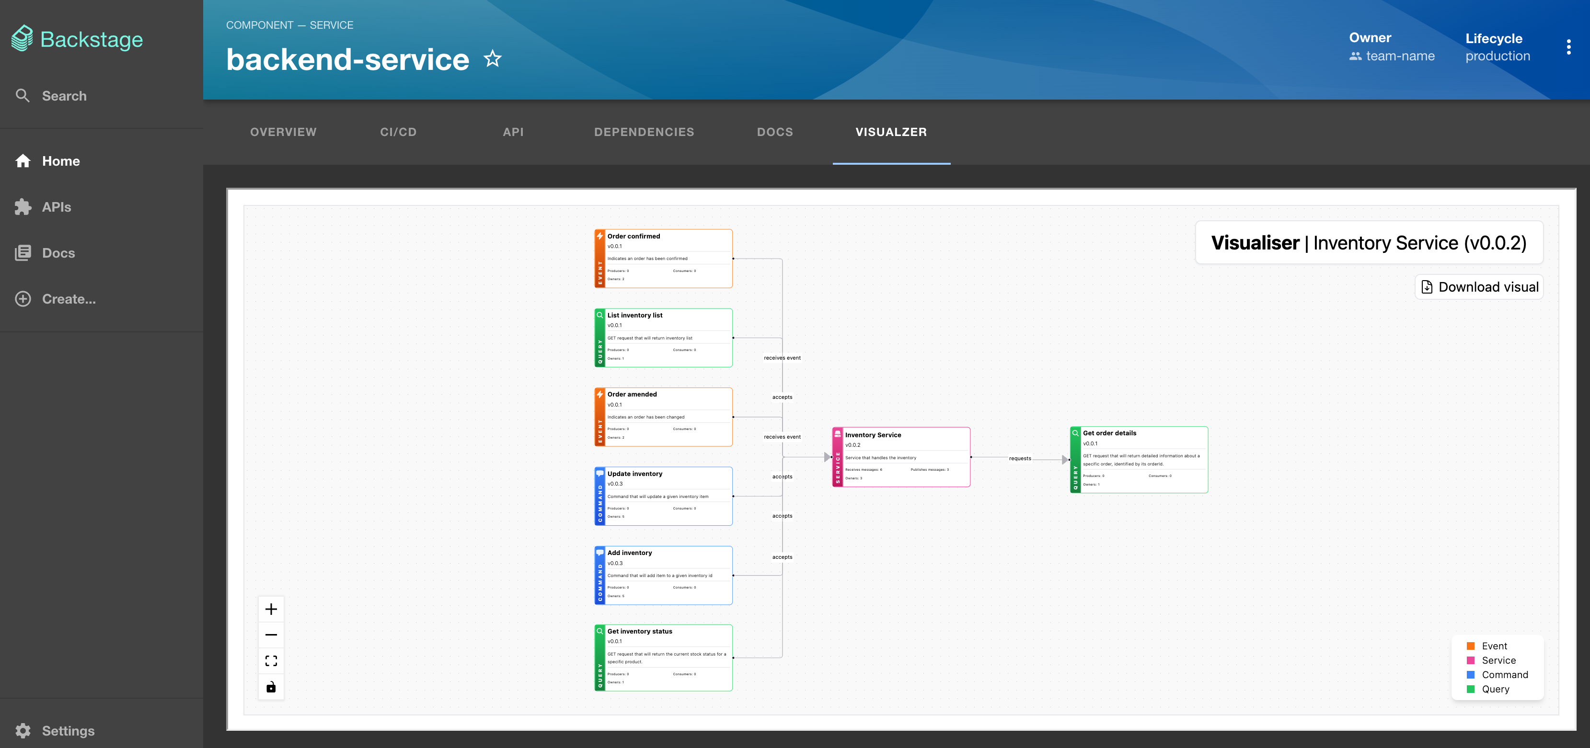Open APIs puzzle icon in sidebar

coord(23,206)
